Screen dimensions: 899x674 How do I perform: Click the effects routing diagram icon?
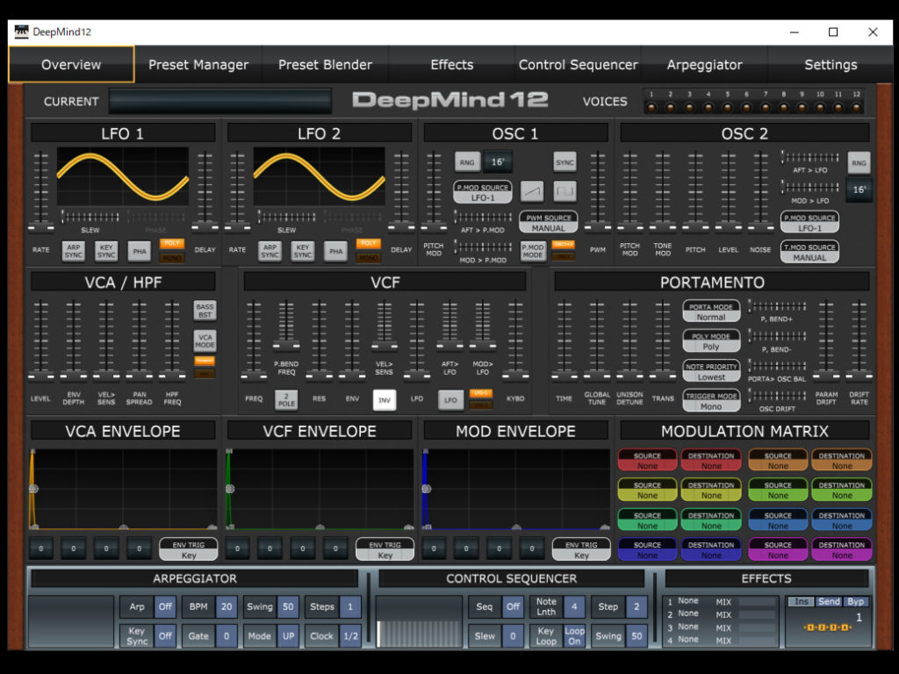click(x=827, y=627)
